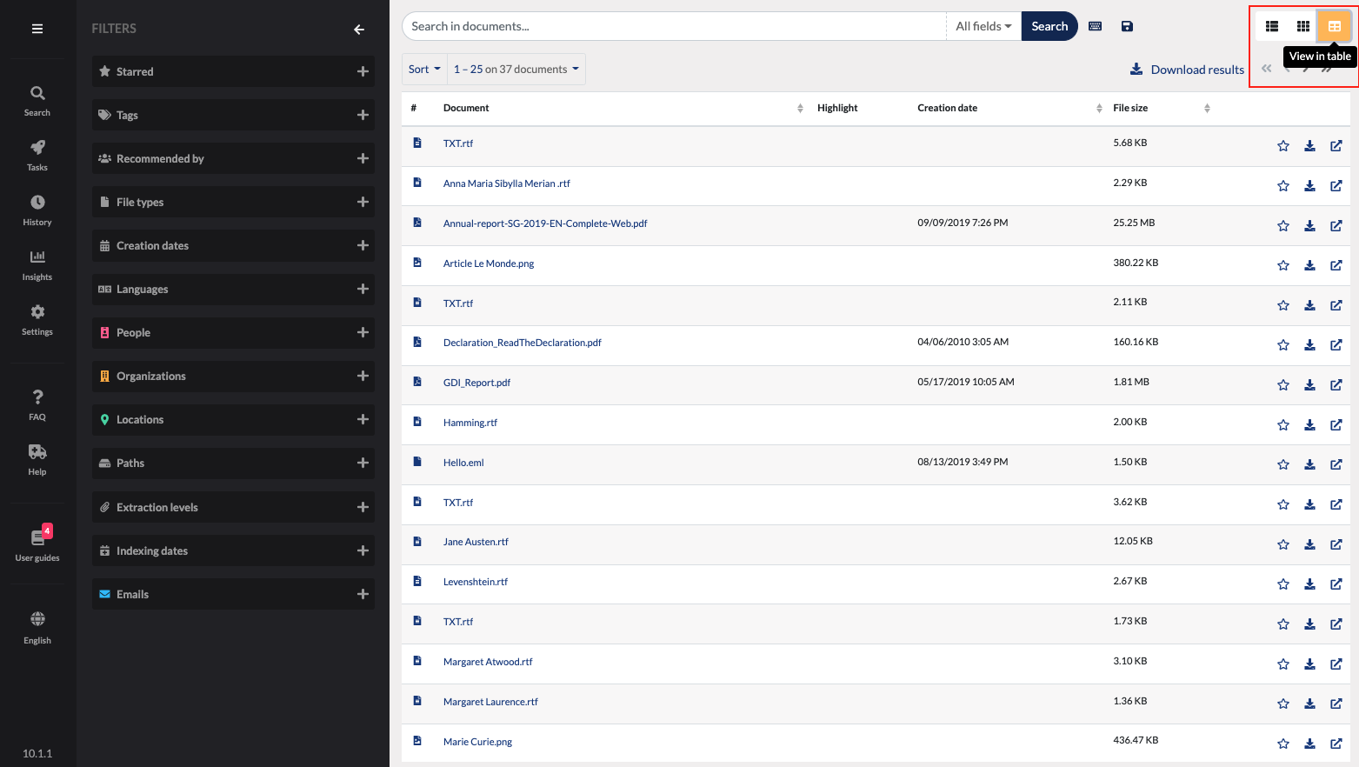
Task: Sort by Creation date column header
Action: click(x=1009, y=108)
